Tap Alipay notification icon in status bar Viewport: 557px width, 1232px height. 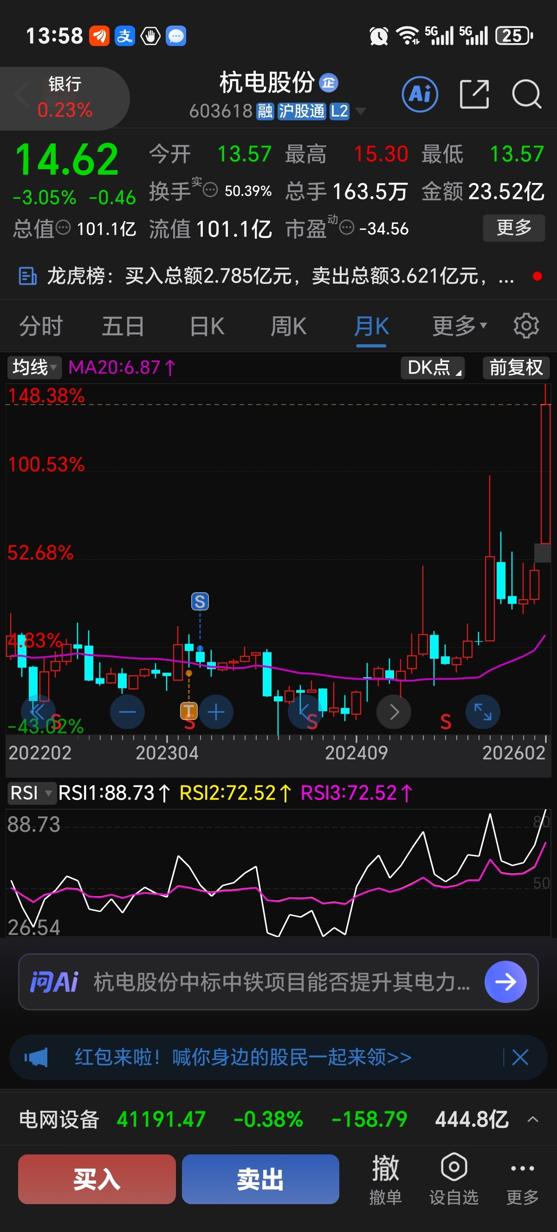coord(125,36)
